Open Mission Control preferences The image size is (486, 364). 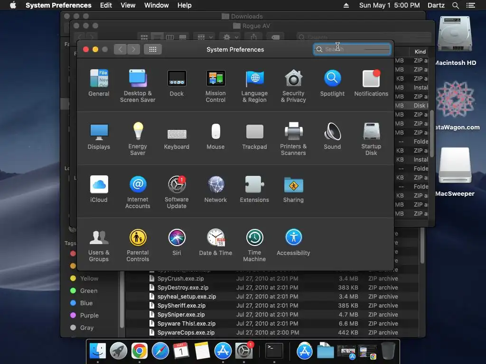point(216,86)
